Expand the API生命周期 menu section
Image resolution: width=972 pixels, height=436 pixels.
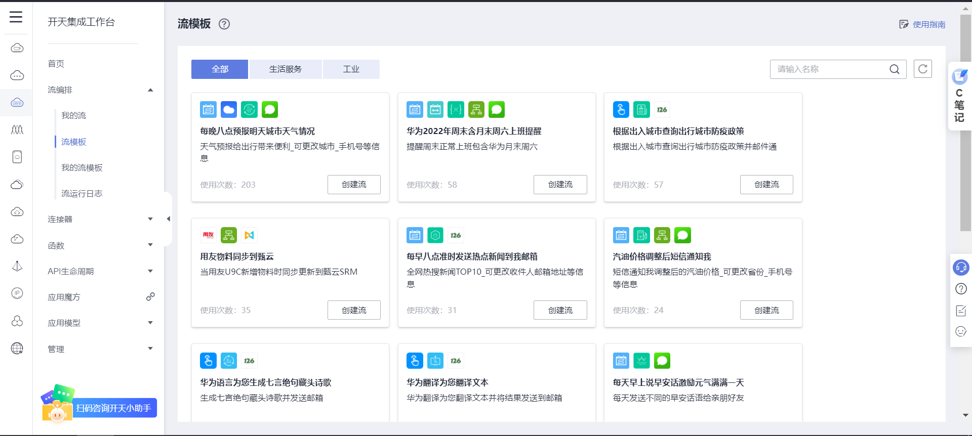click(150, 271)
